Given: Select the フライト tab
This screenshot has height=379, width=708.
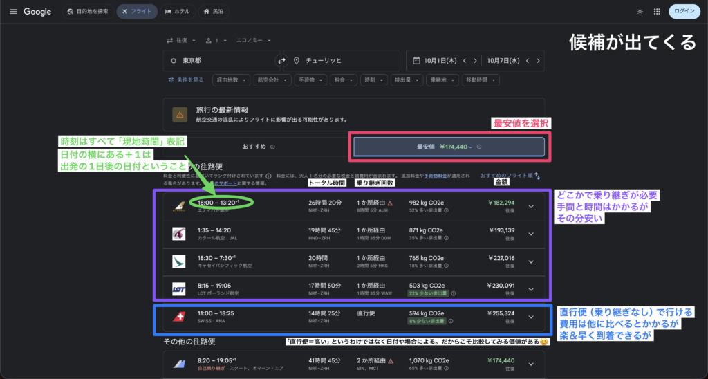Looking at the screenshot, I should pos(138,11).
